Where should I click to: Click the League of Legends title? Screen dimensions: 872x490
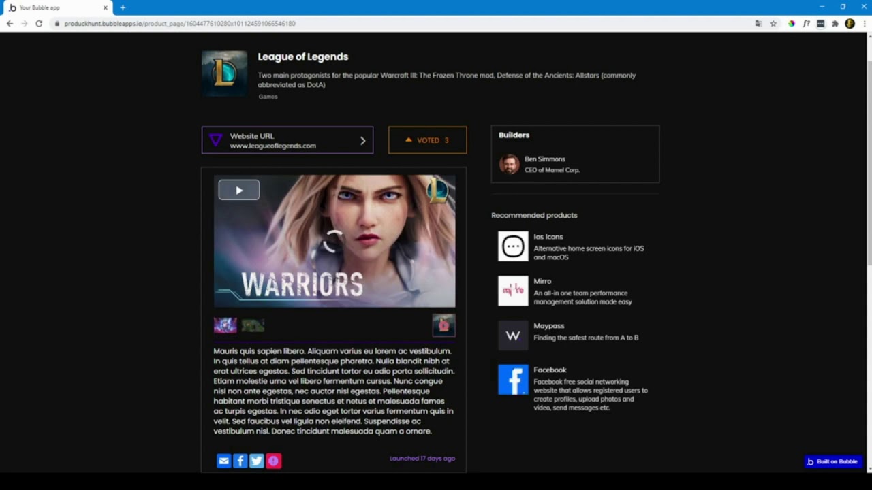[x=302, y=56]
